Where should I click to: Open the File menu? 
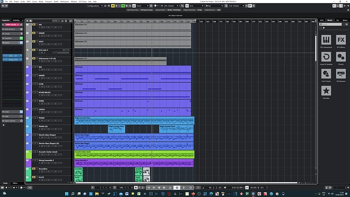click(x=6, y=2)
